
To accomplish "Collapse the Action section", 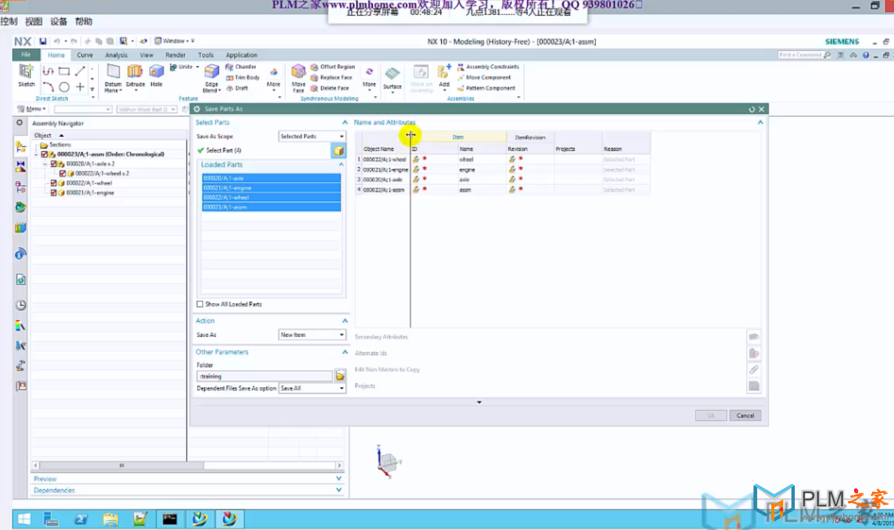I will pyautogui.click(x=345, y=320).
